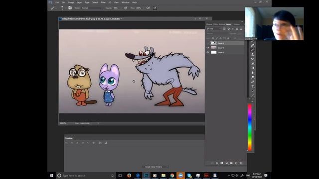This screenshot has width=319, height=179.
Task: Open the Filter menu
Action: click(x=103, y=2)
